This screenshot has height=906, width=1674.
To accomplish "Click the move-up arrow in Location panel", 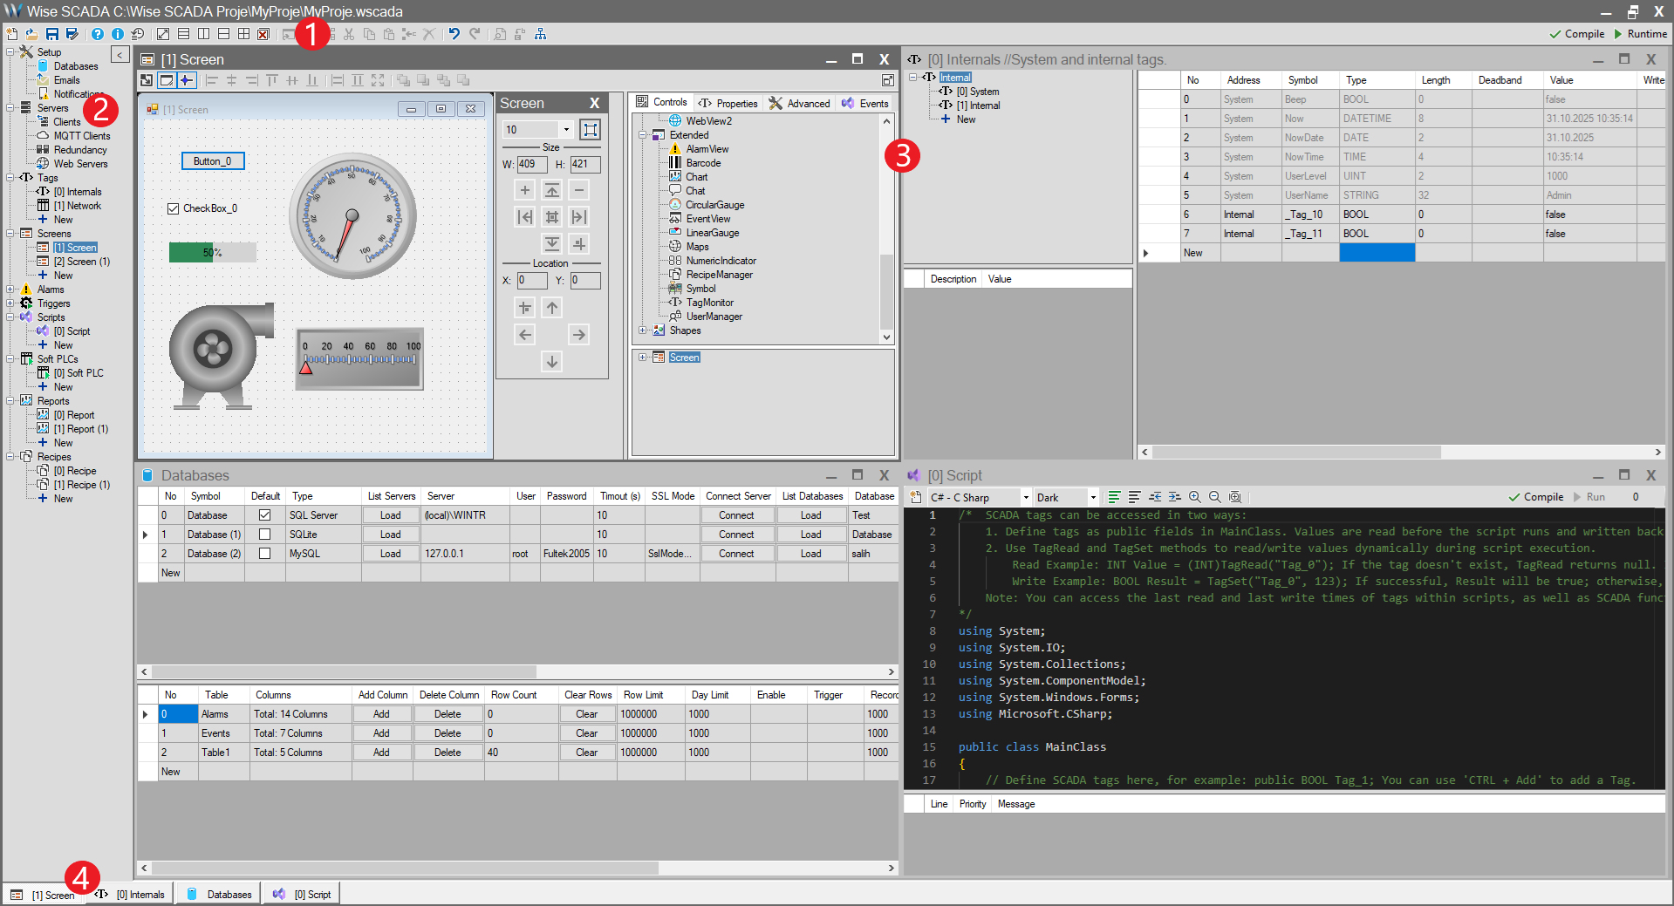I will pos(552,308).
